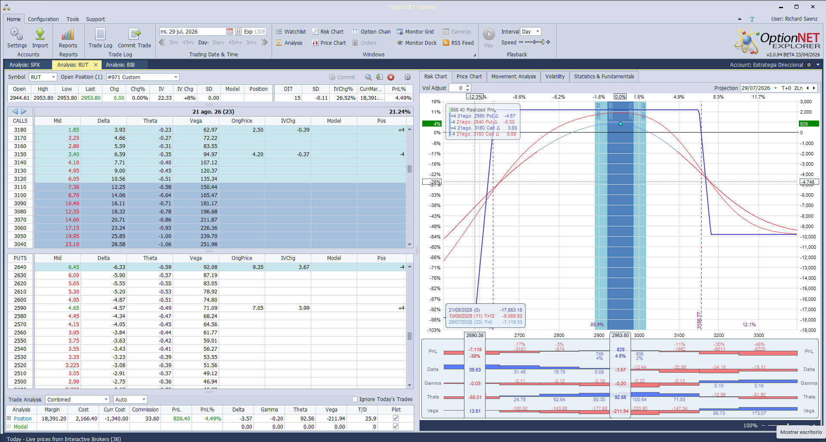This screenshot has height=442, width=826.
Task: Open the analysis settings gear icon
Action: [x=408, y=77]
